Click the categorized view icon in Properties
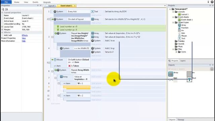The width and height of the screenshot is (215, 121). pos(3,9)
